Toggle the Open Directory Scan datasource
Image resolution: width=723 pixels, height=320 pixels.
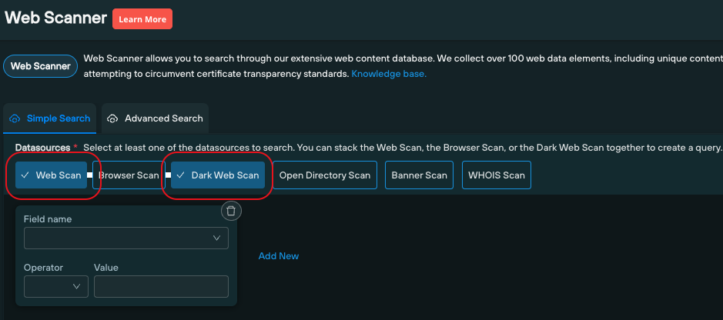click(324, 175)
